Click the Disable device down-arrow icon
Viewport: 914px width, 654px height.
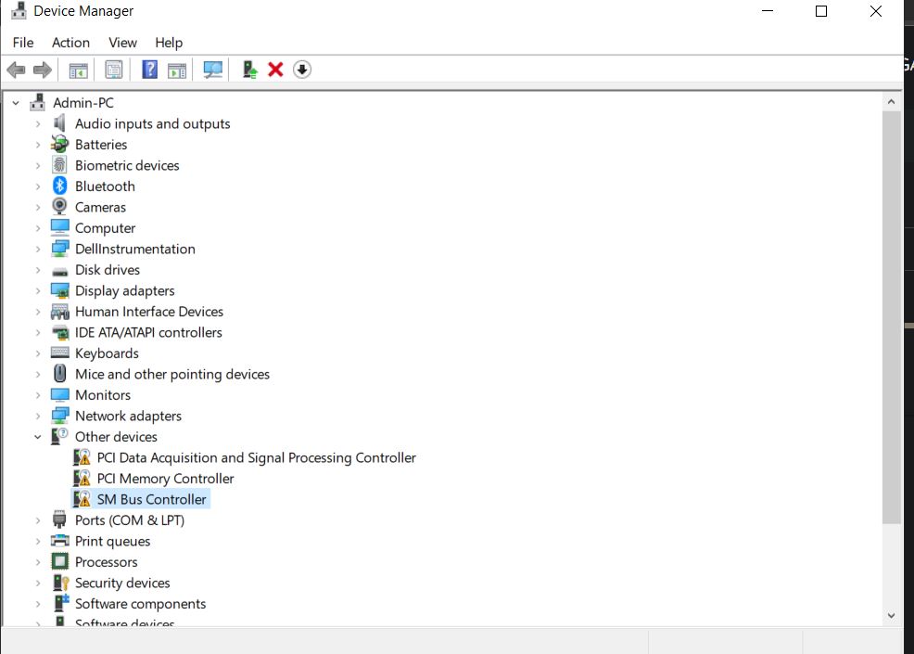[x=302, y=70]
